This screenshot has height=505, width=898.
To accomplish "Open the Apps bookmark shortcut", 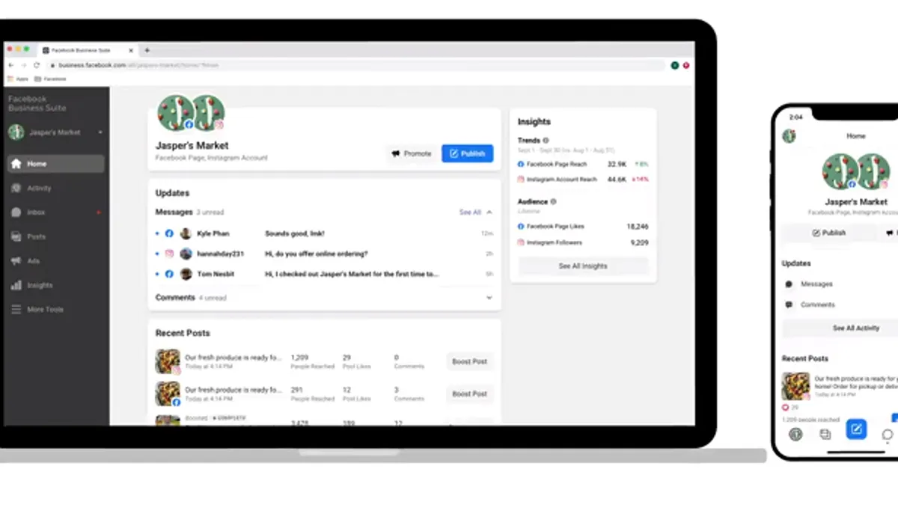I will (x=19, y=79).
